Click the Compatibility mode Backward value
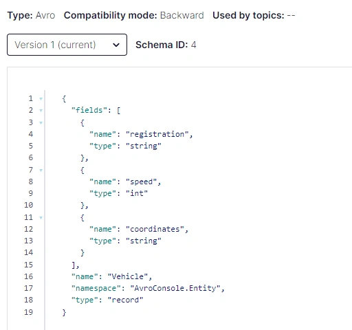Viewport: 352px width, 330px height. coord(182,15)
